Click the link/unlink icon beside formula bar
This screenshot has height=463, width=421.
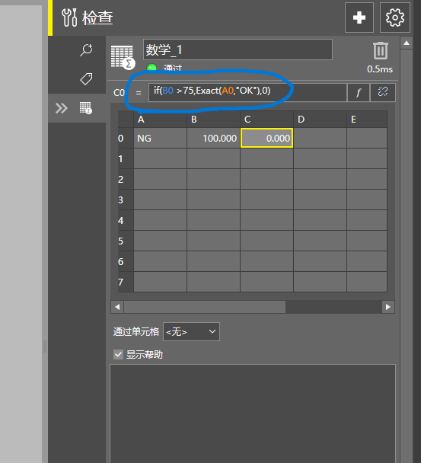383,92
